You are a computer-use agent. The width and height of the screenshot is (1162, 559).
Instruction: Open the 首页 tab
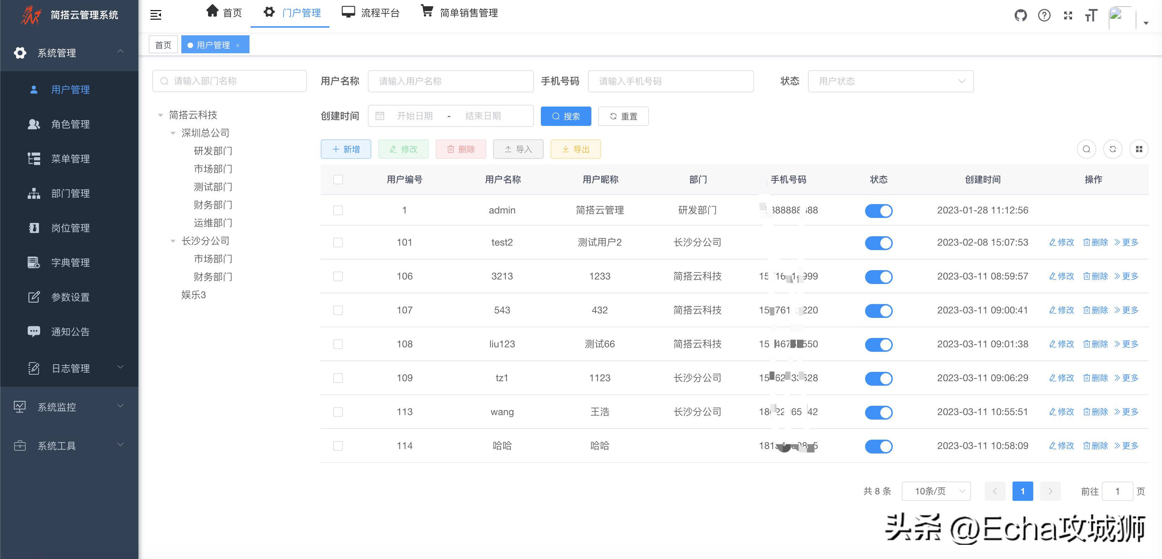pos(163,44)
